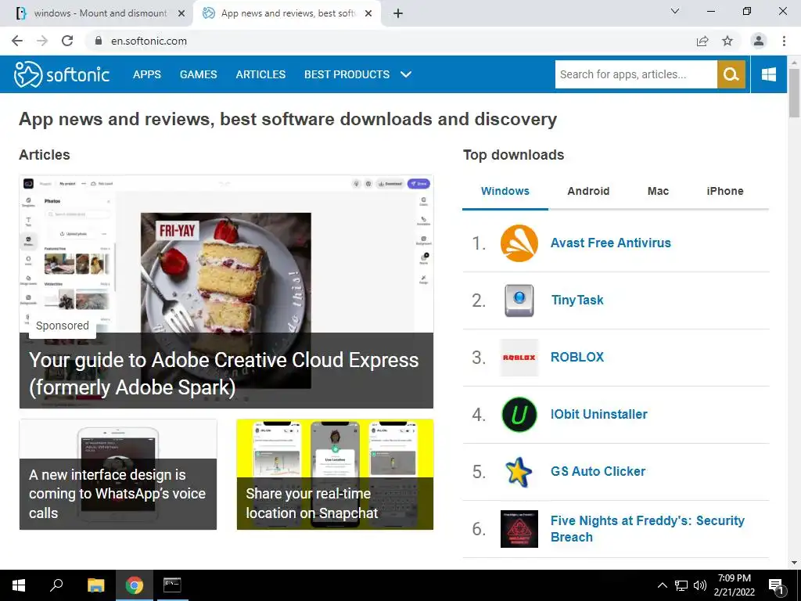Open the ROBLOX text link
801x601 pixels.
pos(577,357)
